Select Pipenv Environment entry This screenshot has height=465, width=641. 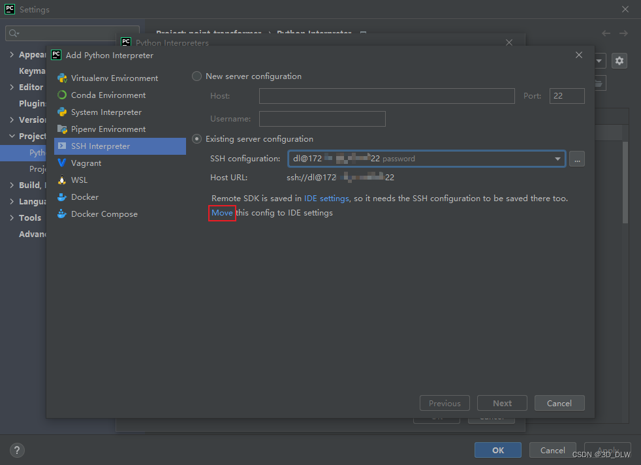[x=119, y=129]
